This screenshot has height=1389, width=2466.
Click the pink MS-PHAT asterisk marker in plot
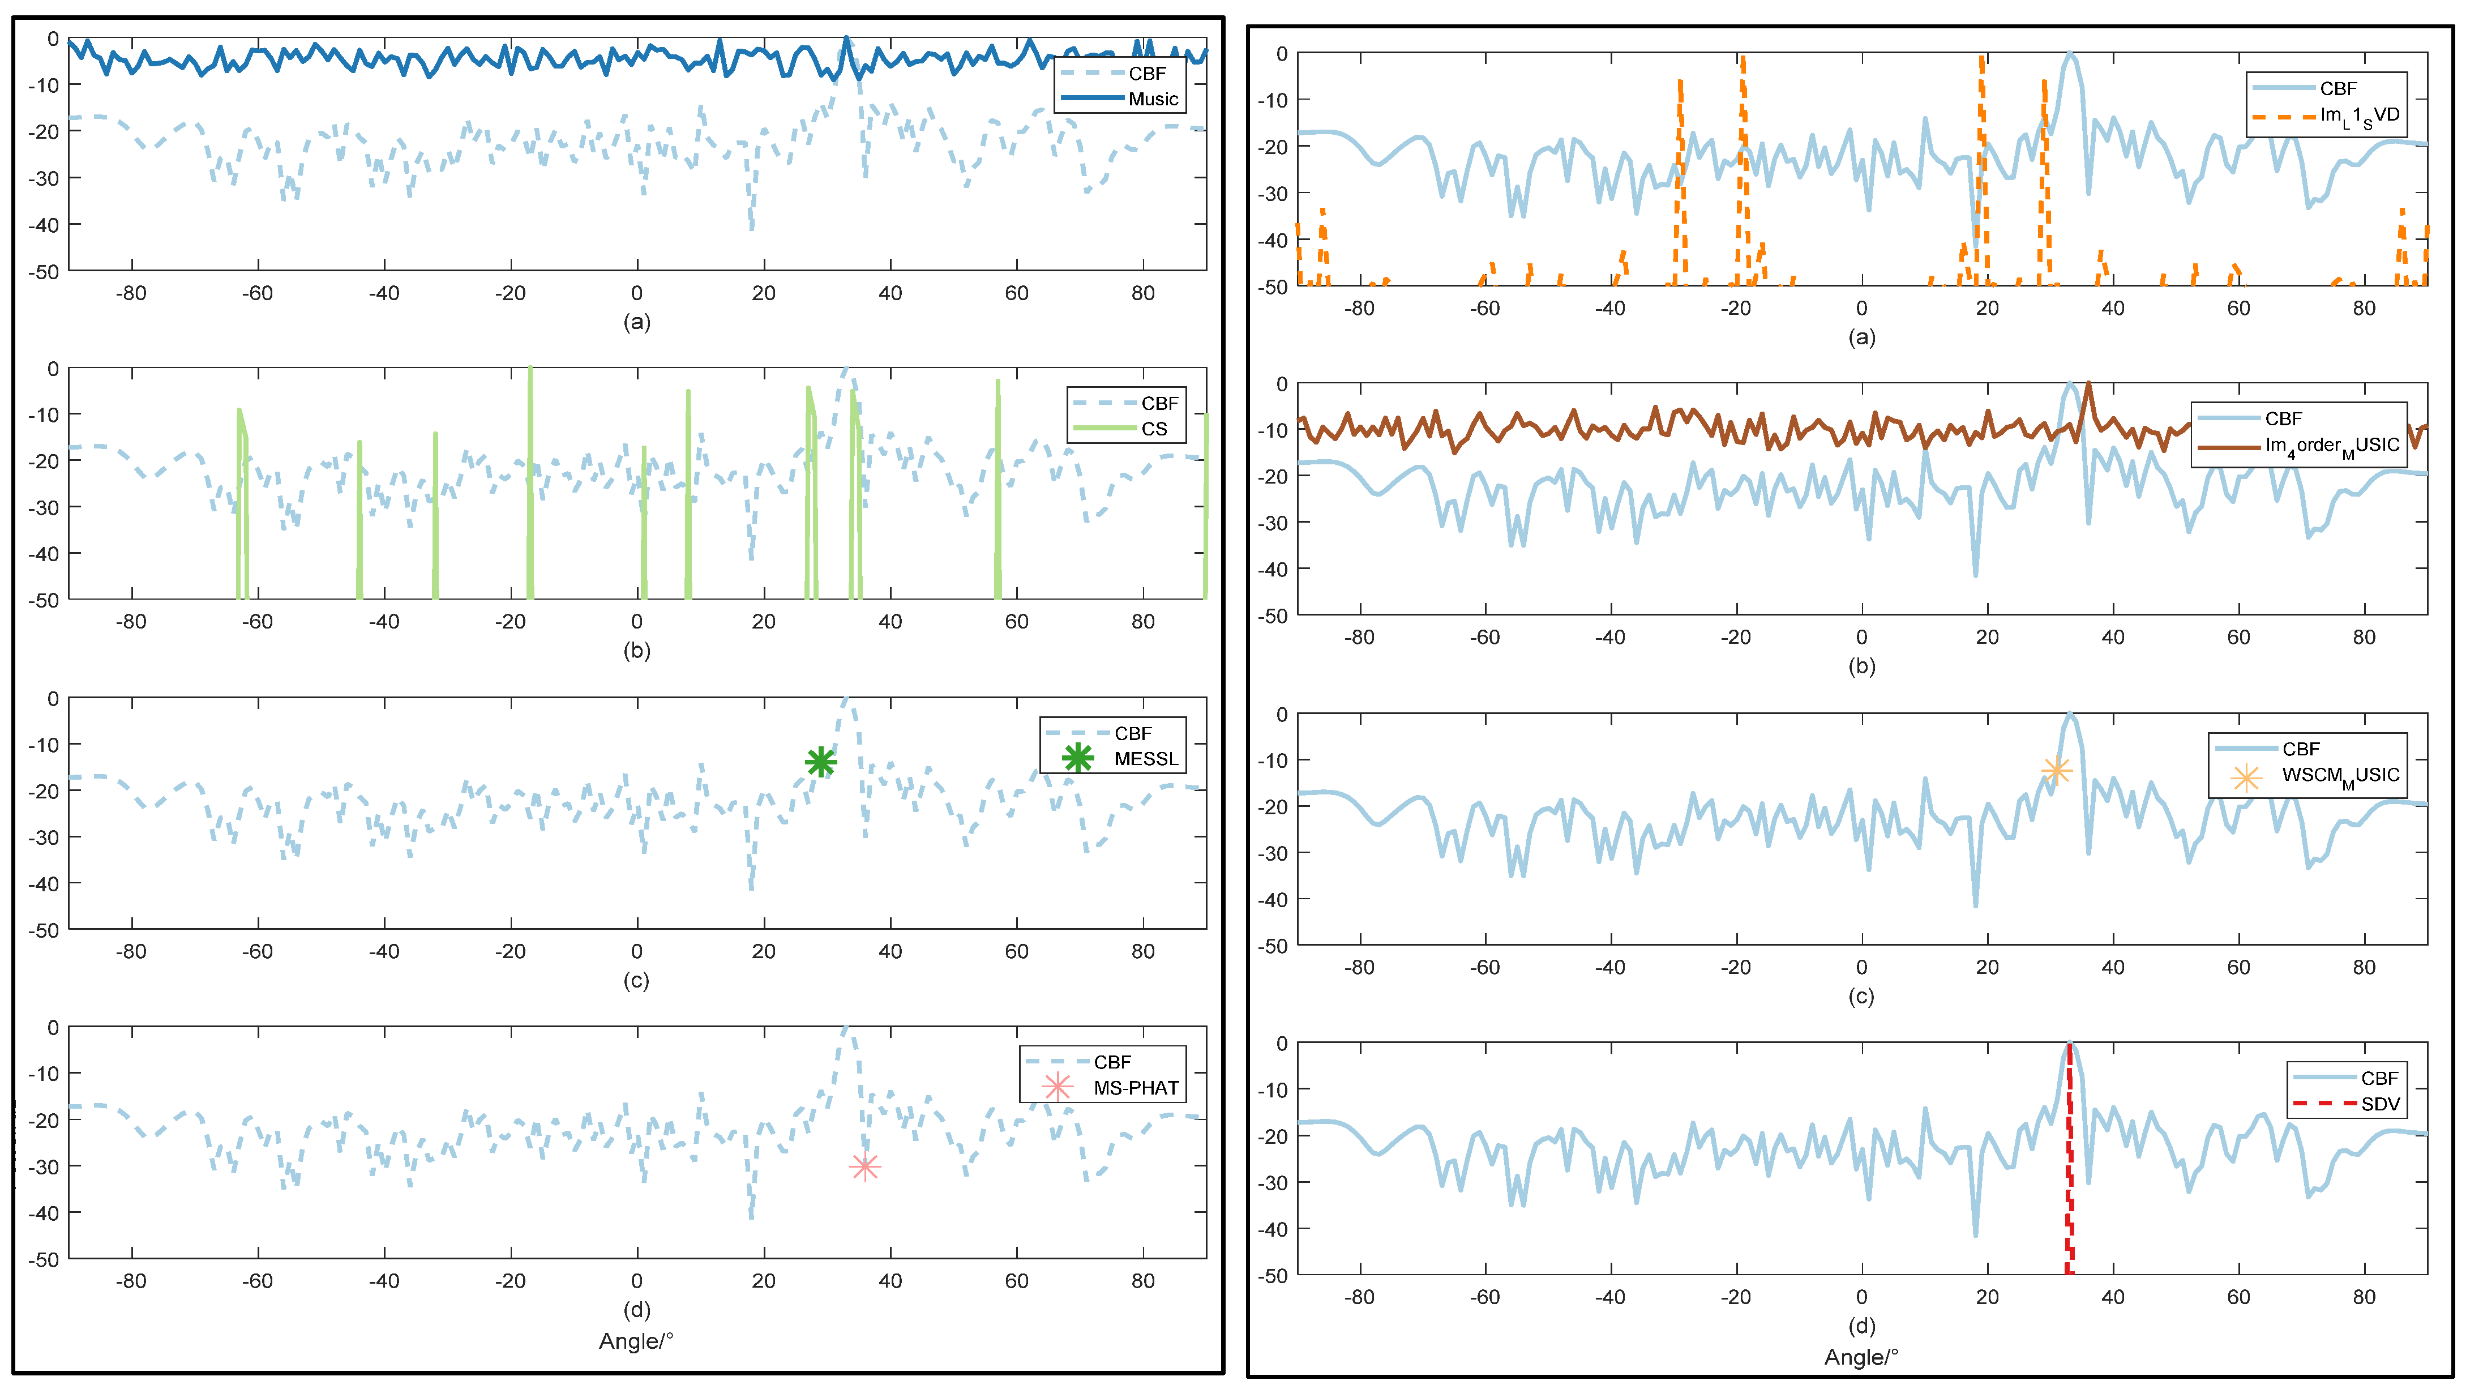(864, 1167)
